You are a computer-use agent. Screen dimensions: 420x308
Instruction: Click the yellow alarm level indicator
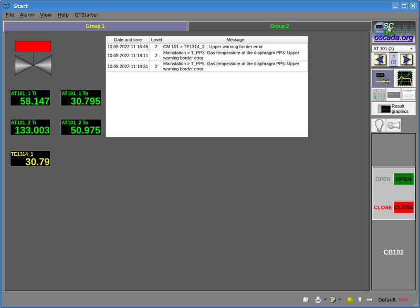click(350, 300)
